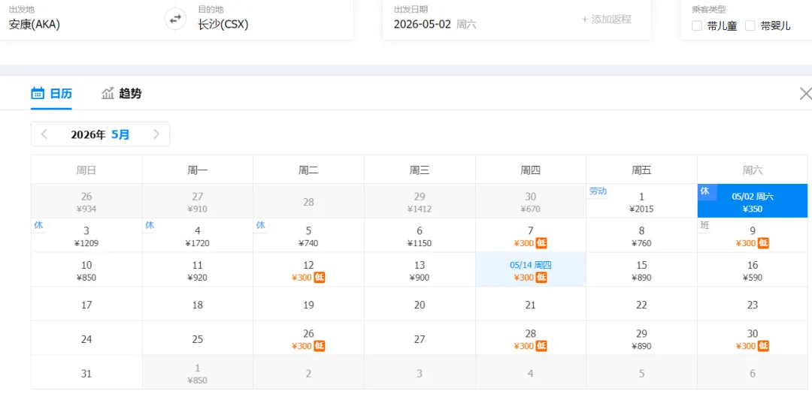The width and height of the screenshot is (812, 394).
Task: Click the 低 low-price badge on May 7
Action: 541,243
